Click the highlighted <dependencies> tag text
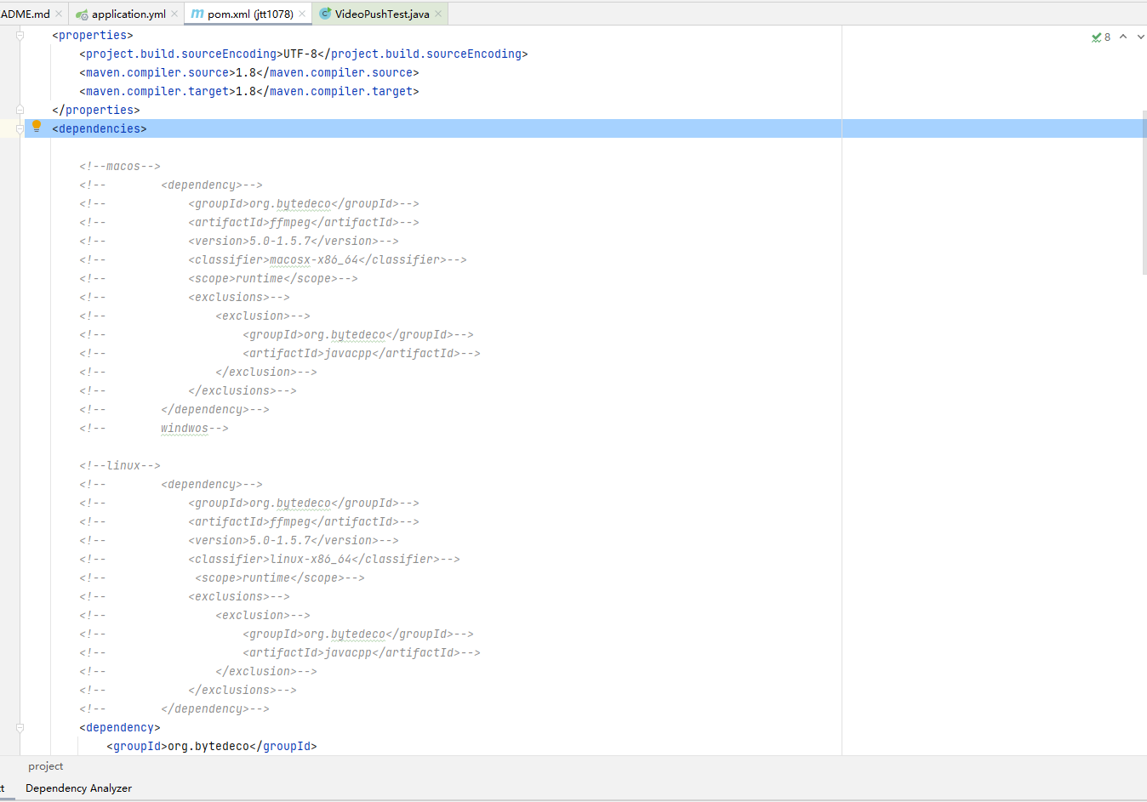The height and width of the screenshot is (802, 1147). [100, 128]
